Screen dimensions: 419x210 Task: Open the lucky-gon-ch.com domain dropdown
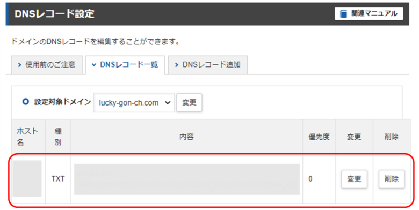[x=134, y=103]
